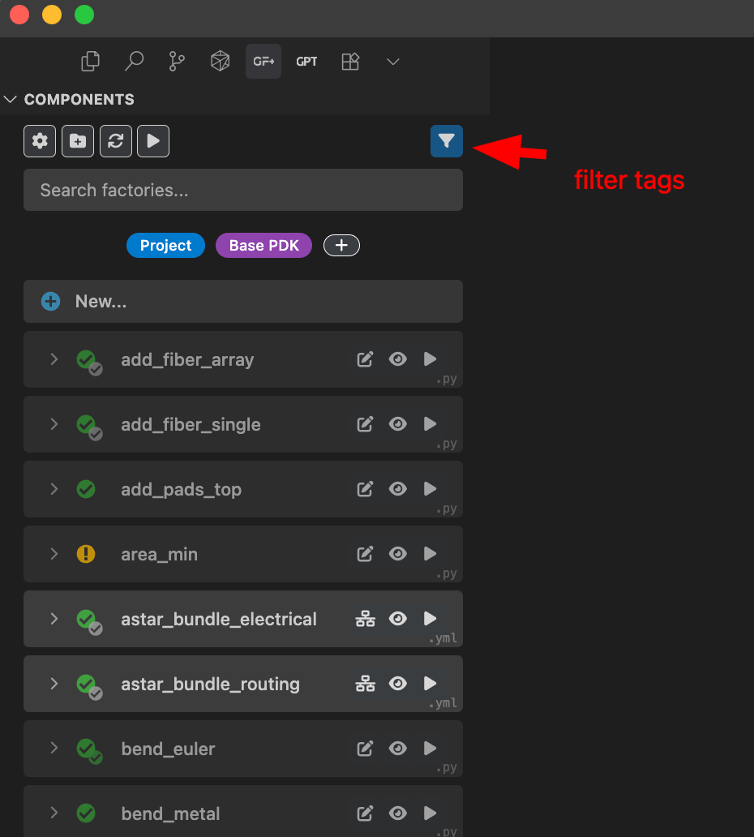Open the GPT panel
This screenshot has width=754, height=837.
(306, 61)
